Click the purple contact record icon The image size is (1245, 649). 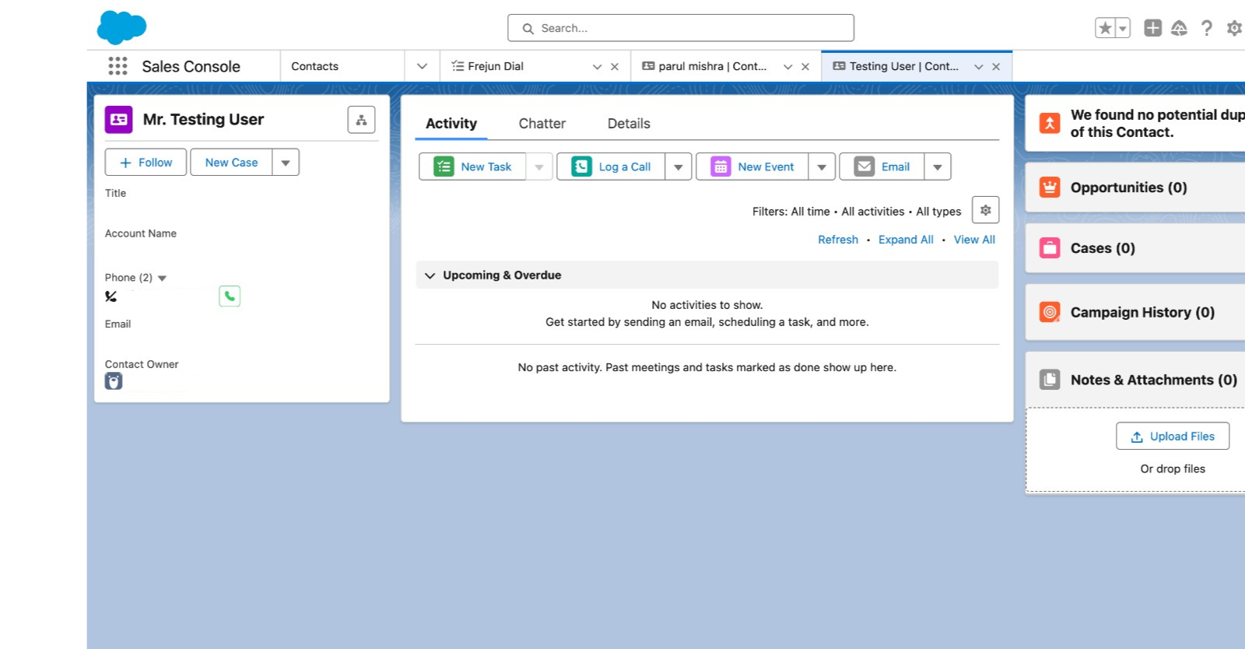(118, 119)
